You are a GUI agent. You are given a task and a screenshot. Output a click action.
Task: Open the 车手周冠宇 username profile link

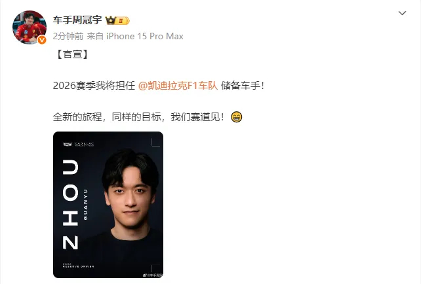(x=77, y=20)
